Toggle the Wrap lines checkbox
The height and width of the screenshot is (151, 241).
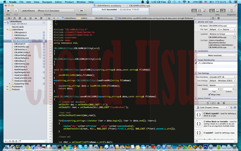[209, 94]
